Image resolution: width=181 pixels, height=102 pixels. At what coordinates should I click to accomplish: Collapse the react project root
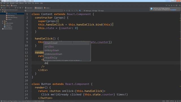tap(1, 10)
